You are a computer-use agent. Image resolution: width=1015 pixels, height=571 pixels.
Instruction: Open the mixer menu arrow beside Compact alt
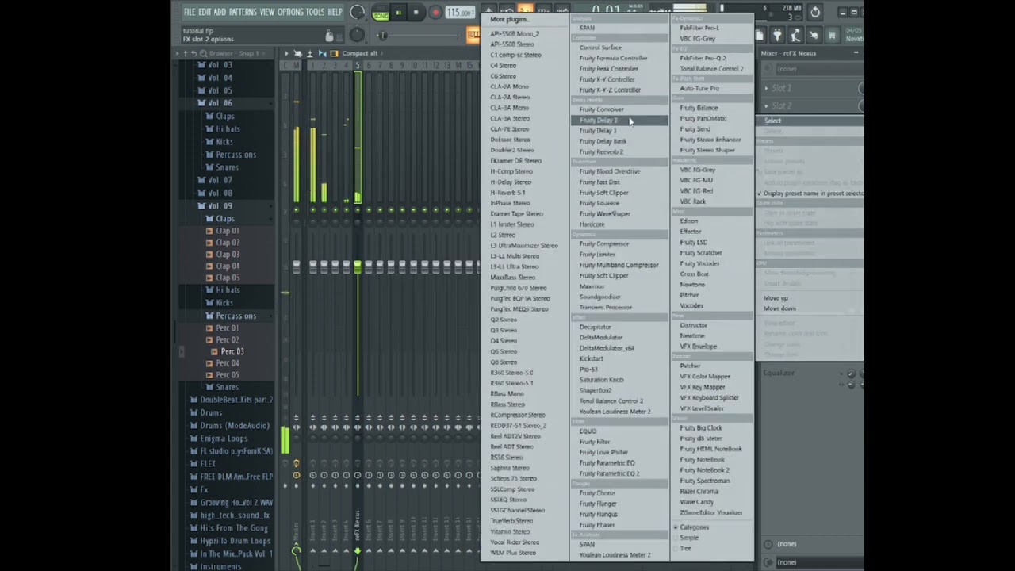coord(286,53)
